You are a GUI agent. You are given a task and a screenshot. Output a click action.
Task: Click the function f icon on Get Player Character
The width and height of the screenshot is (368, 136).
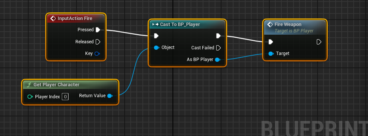29,84
